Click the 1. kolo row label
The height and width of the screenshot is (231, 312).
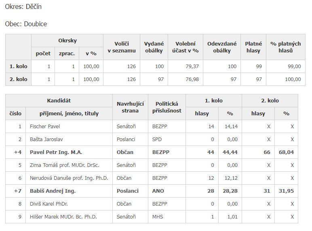18,66
